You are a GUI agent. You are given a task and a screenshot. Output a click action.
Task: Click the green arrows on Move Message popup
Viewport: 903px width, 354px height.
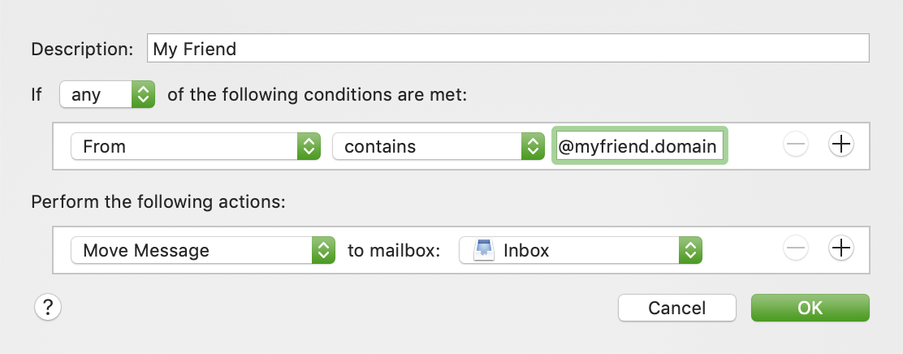click(x=323, y=250)
